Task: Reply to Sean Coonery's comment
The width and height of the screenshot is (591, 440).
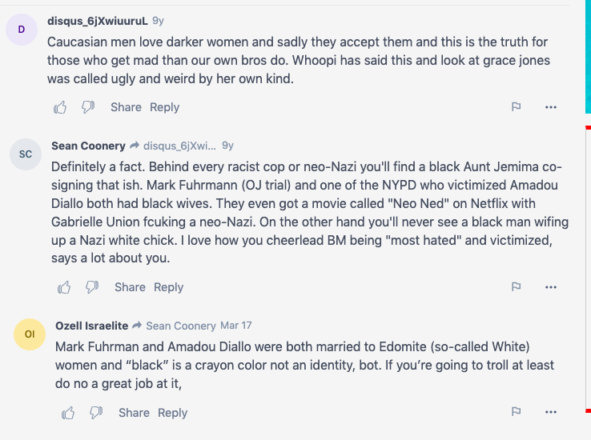Action: [x=168, y=287]
